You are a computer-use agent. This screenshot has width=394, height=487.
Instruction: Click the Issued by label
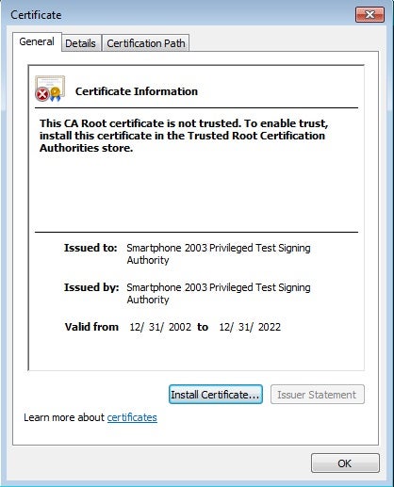pos(91,287)
